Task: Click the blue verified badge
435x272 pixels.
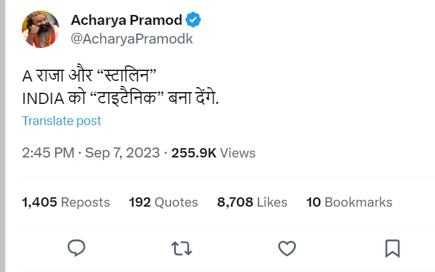Action: [x=193, y=20]
